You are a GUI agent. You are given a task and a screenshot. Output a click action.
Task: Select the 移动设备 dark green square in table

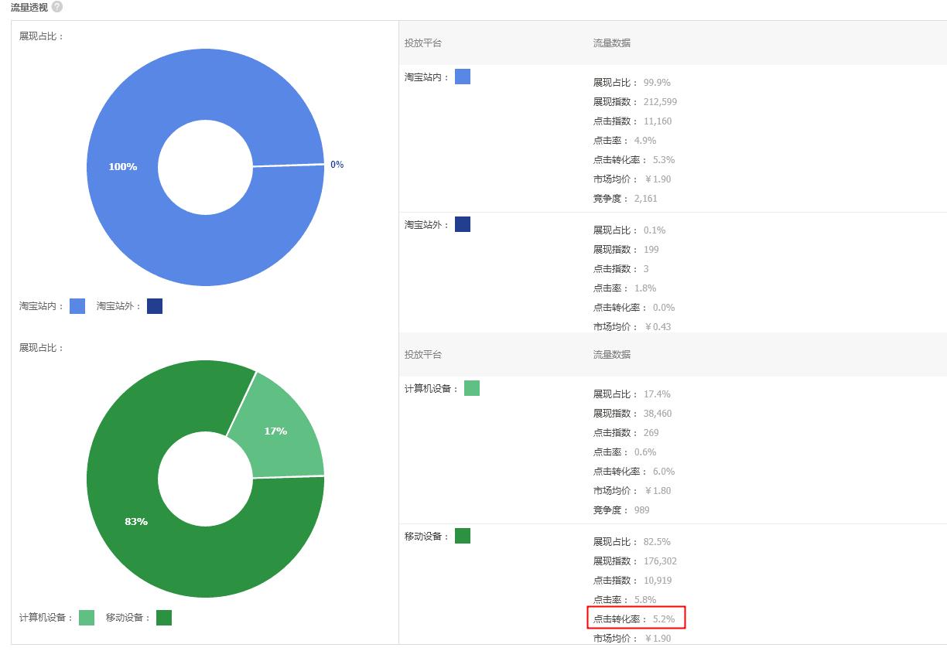(463, 536)
